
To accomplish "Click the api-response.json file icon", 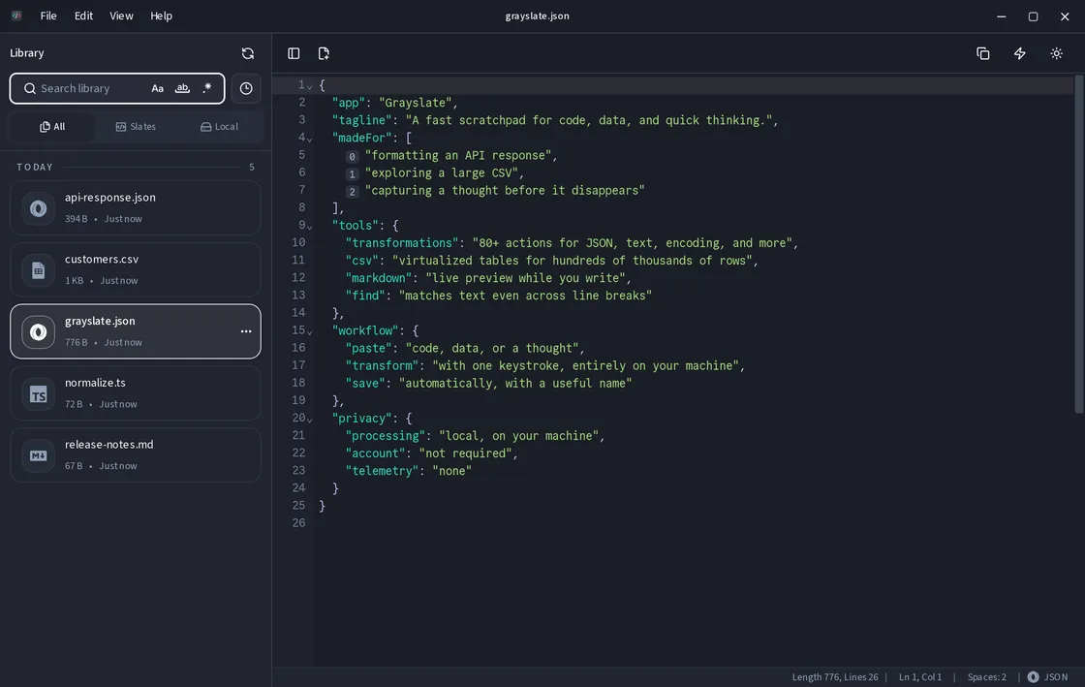I will point(38,208).
